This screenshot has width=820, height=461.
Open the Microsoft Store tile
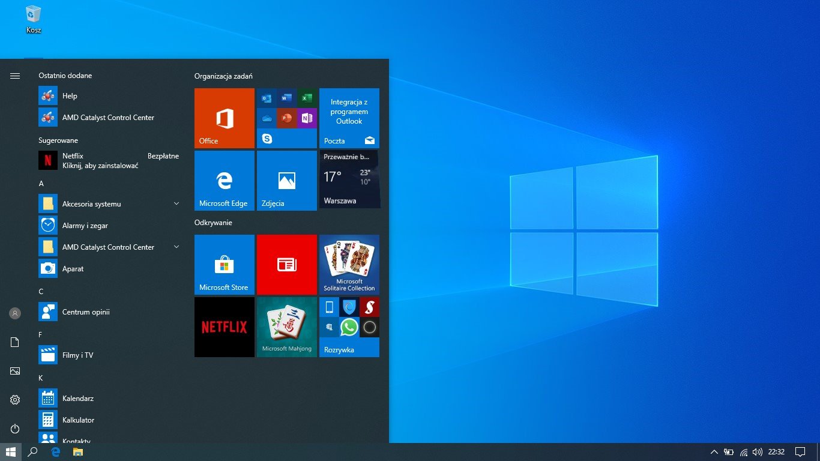tap(225, 265)
